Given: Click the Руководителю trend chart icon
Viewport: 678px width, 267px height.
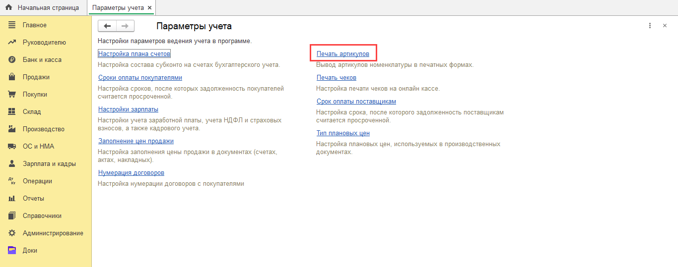Looking at the screenshot, I should click(12, 42).
